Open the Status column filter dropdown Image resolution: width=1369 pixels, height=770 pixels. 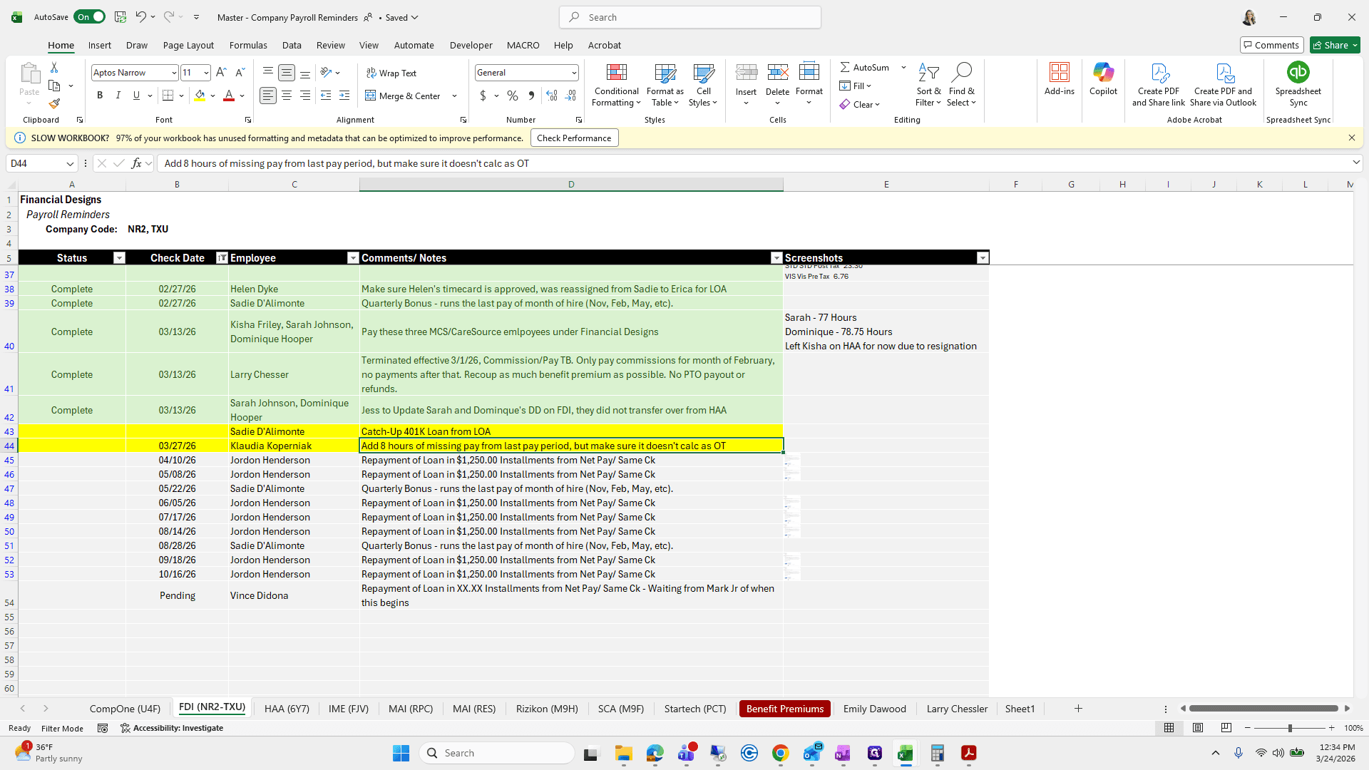119,258
